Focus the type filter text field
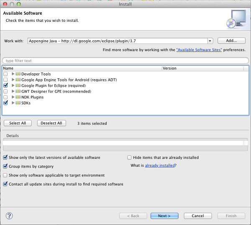 (125, 61)
